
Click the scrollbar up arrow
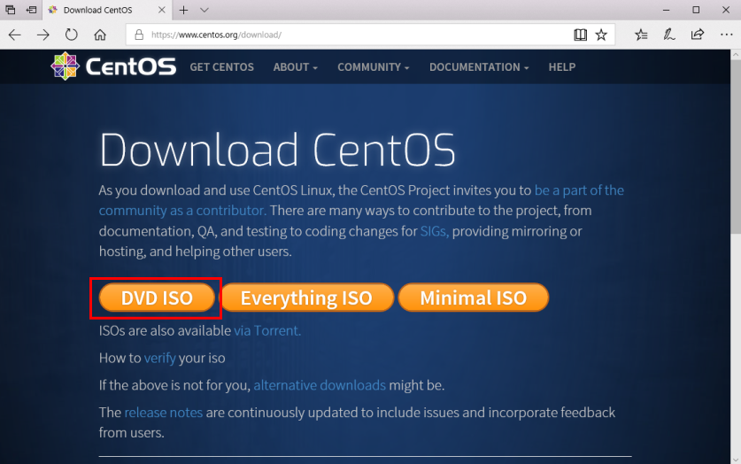(736, 55)
